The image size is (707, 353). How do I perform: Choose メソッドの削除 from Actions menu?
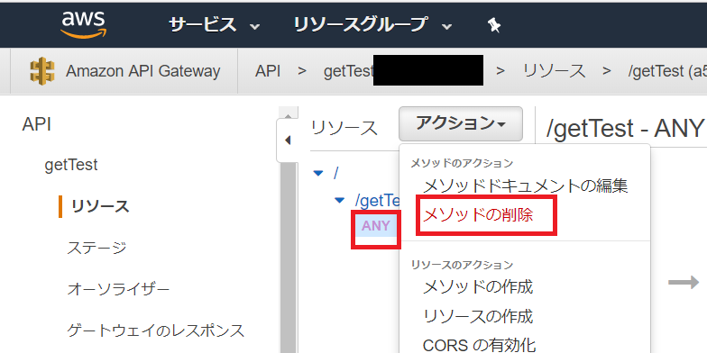click(x=478, y=214)
